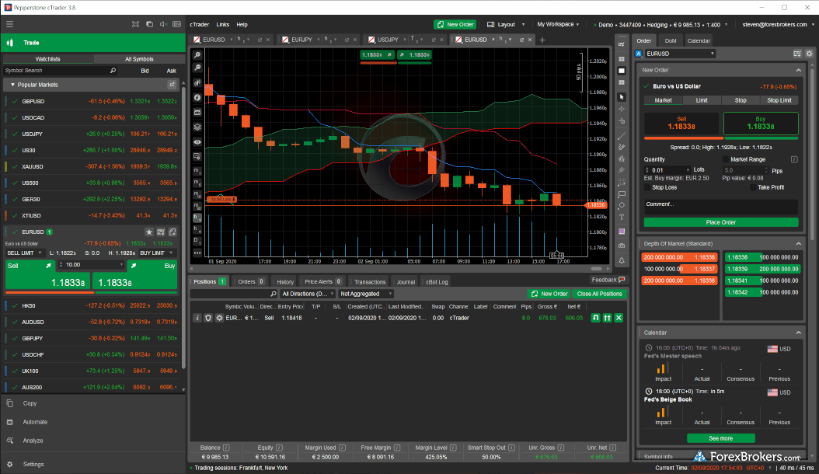Select the text drawing tool
Image resolution: width=819 pixels, height=474 pixels.
point(622,218)
